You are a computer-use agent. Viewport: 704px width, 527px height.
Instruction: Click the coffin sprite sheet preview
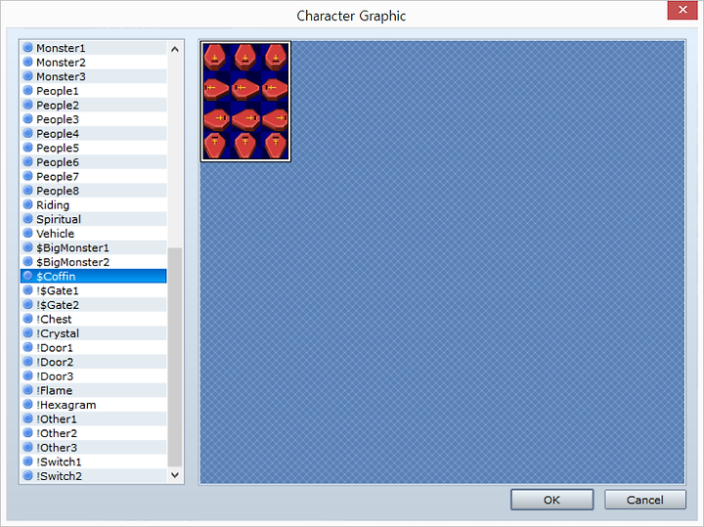click(245, 102)
